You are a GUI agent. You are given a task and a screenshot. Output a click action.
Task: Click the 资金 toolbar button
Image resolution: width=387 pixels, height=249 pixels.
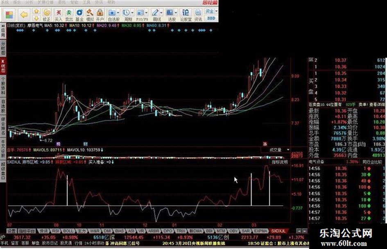[x=210, y=11]
